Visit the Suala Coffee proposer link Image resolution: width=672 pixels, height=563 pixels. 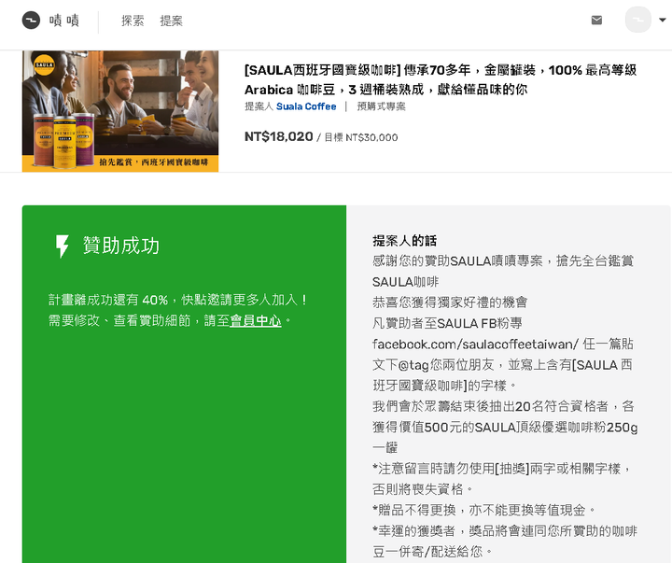coord(306,106)
